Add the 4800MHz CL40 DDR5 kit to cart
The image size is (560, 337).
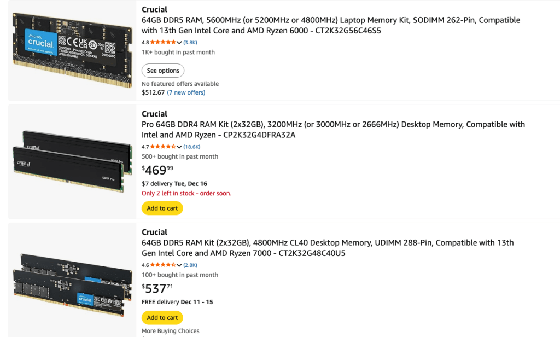pyautogui.click(x=162, y=317)
